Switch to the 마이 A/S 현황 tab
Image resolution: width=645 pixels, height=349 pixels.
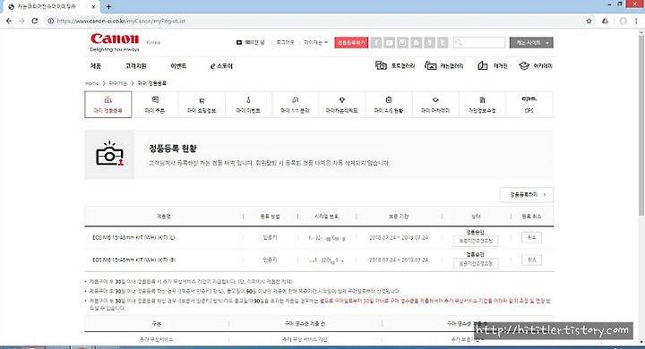[389, 105]
